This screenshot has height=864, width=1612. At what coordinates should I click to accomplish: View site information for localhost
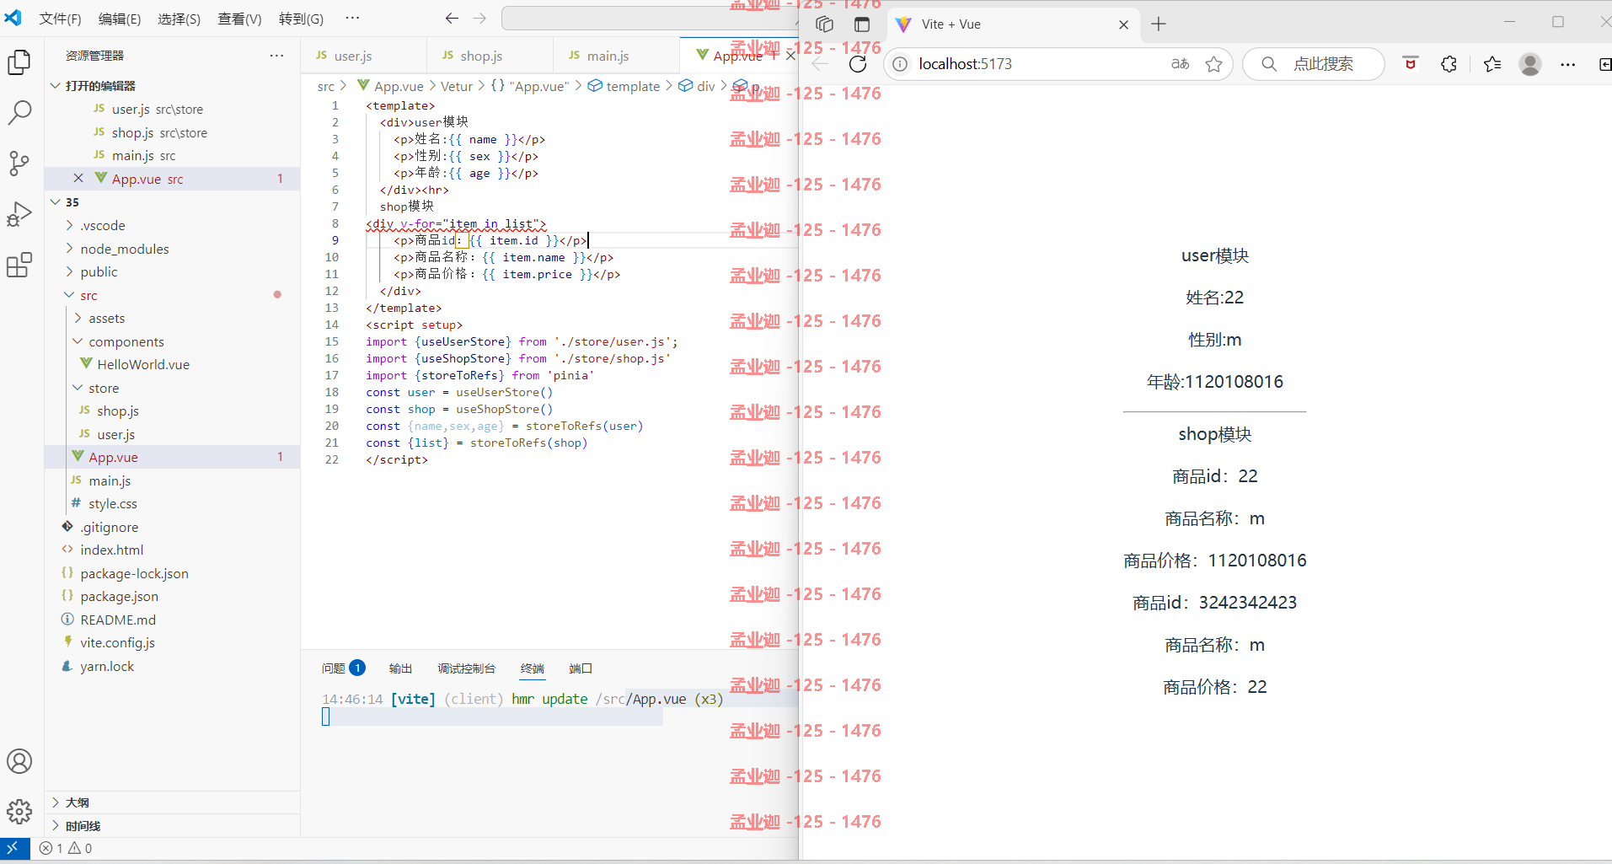(x=900, y=64)
